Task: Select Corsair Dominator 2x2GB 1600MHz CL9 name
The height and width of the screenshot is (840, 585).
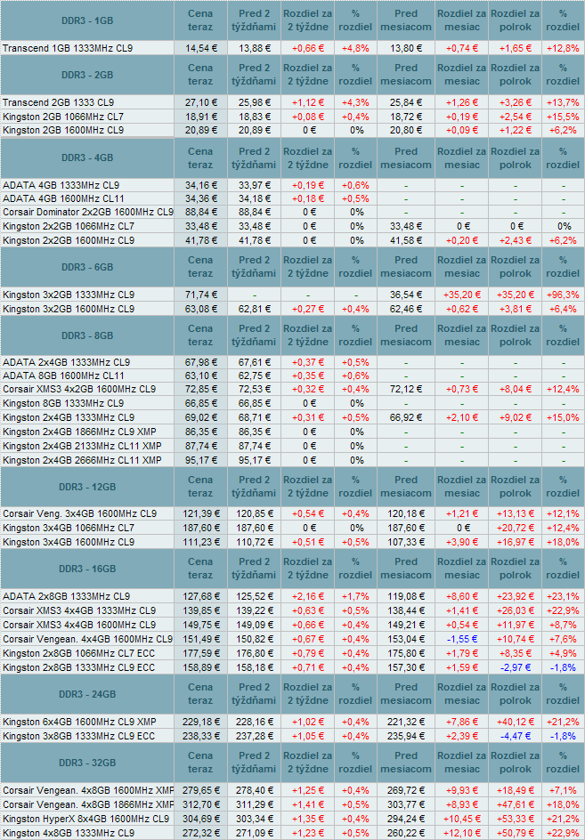Action: pos(88,212)
